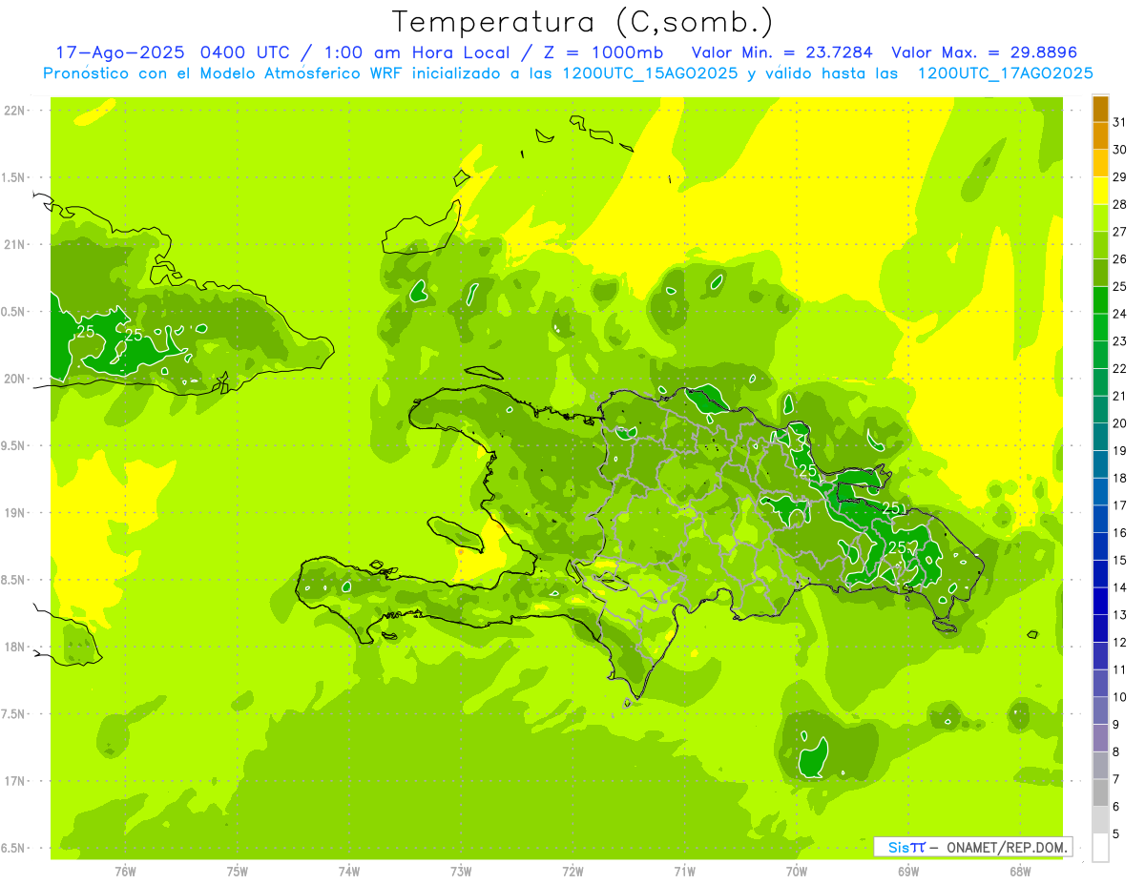Click the legend value "23"
This screenshot has height=884, width=1145.
coord(1120,341)
